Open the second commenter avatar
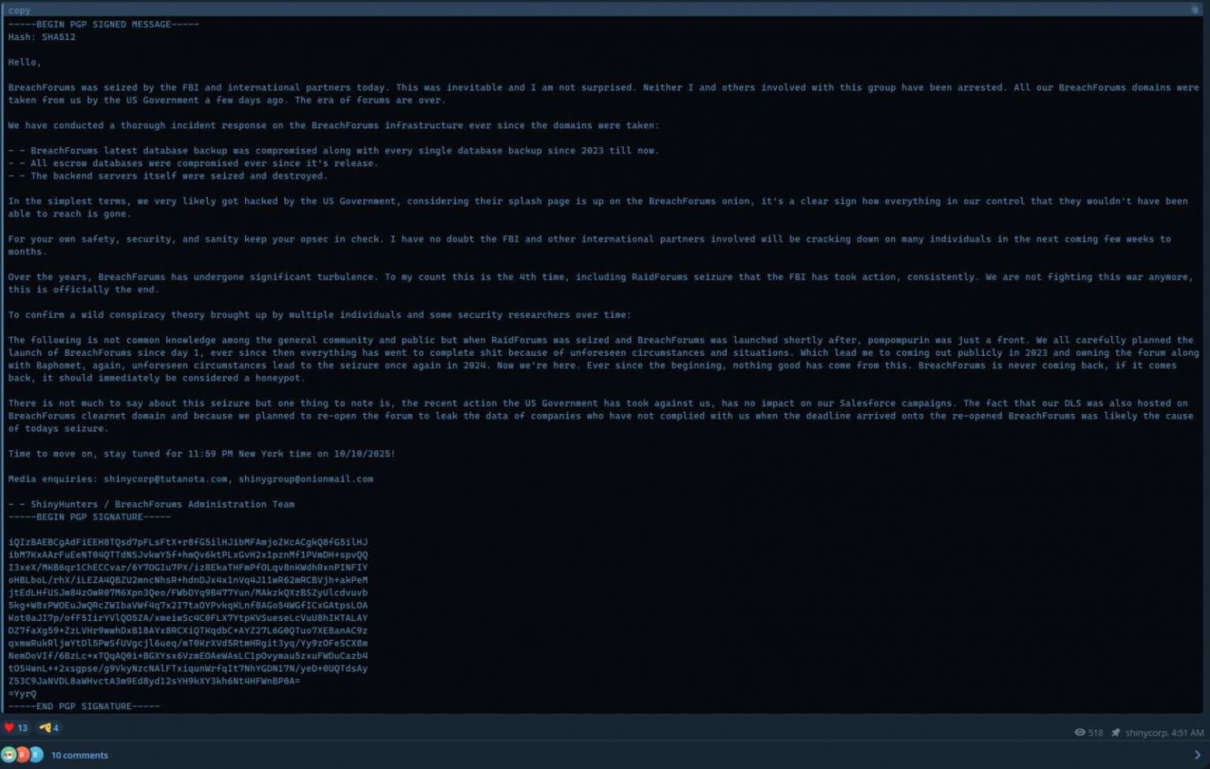This screenshot has height=769, width=1210. (22, 755)
